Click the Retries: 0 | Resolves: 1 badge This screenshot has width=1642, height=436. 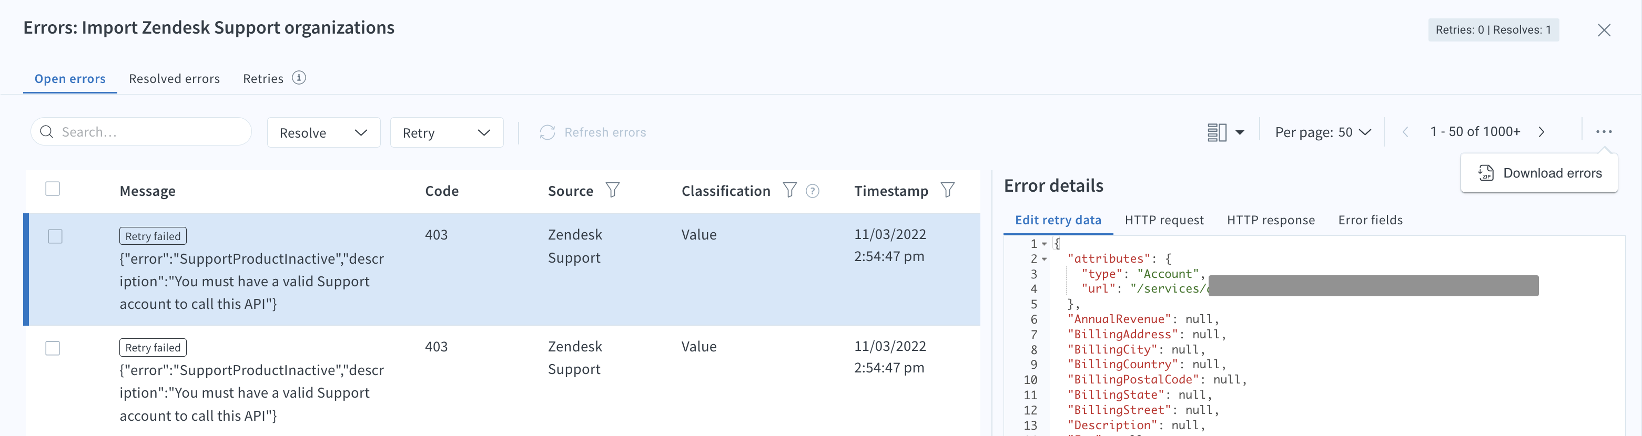pyautogui.click(x=1493, y=30)
